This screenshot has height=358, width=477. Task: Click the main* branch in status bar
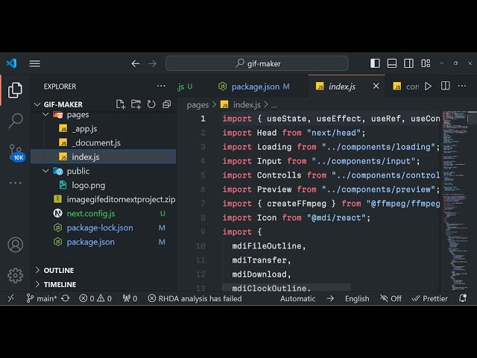click(42, 298)
